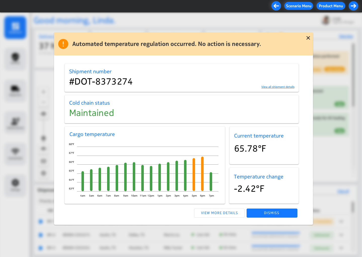
Task: Open the Scenario Menu
Action: (299, 6)
